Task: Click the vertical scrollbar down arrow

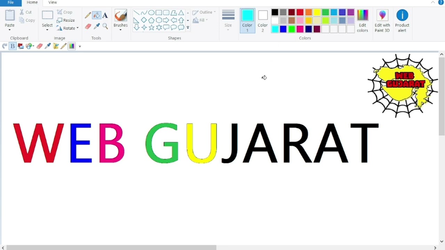Action: click(x=442, y=241)
